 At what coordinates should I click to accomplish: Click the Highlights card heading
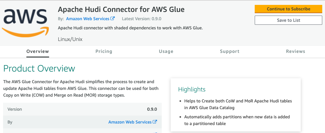(192, 89)
